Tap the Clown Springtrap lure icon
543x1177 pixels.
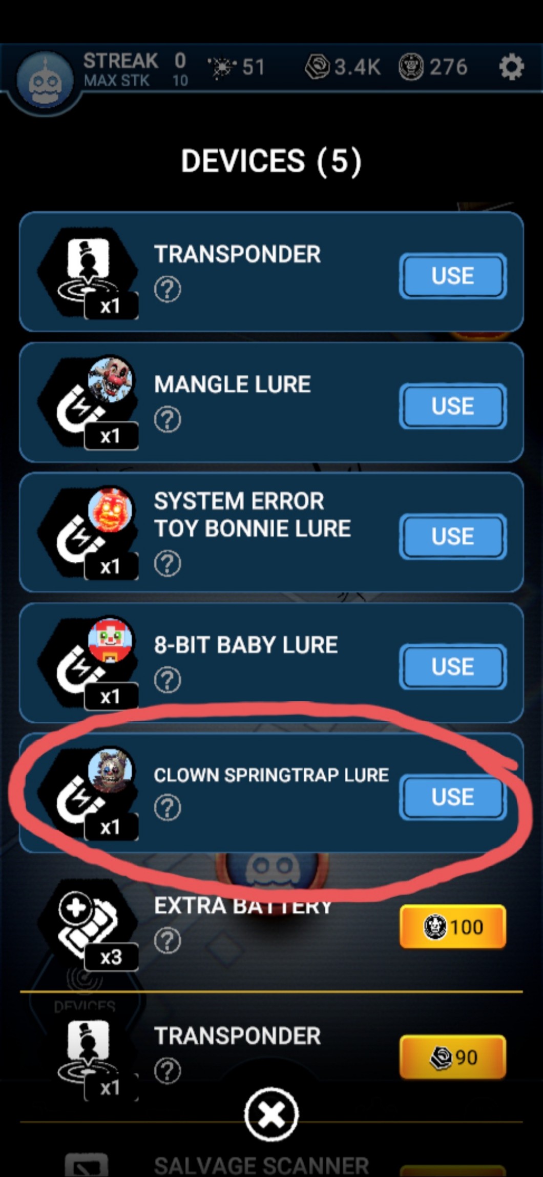(88, 795)
